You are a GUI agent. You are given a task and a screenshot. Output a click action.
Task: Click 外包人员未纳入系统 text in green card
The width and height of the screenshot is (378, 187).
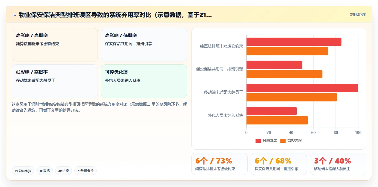pyautogui.click(x=123, y=80)
